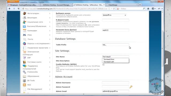Switch to the CleanDesign tab
171x96 pixels.
pyautogui.click(x=122, y=5)
